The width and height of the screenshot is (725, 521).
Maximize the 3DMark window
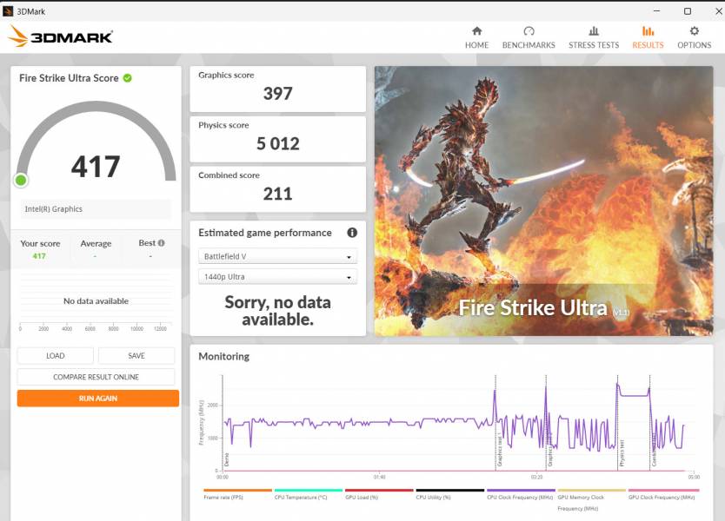(x=688, y=11)
